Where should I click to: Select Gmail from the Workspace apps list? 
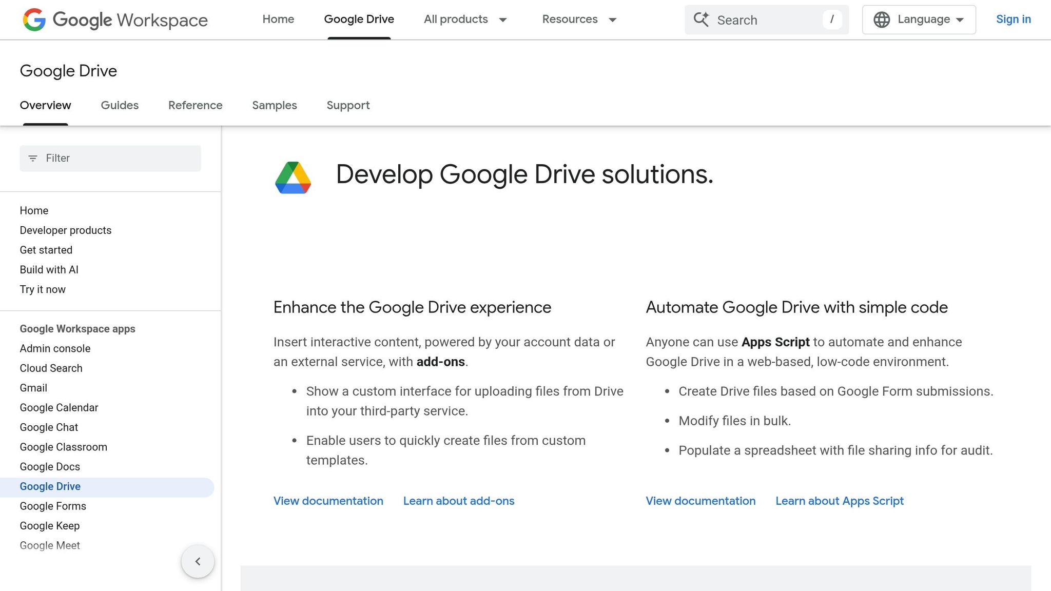click(33, 388)
